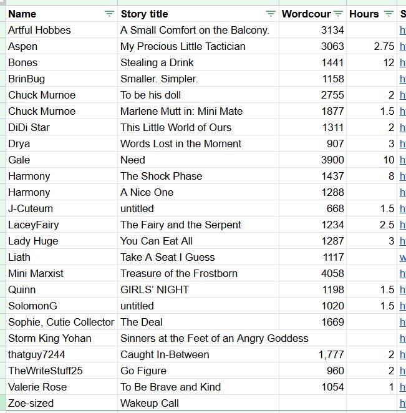Select 'Sinners at the Feet of an Angry Goddess'
Image resolution: width=406 pixels, height=413 pixels.
[x=215, y=338]
